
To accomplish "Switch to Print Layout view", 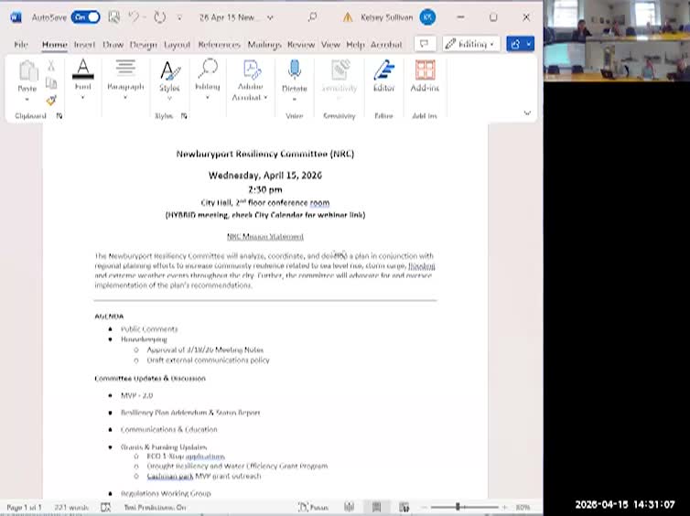I will tap(376, 507).
